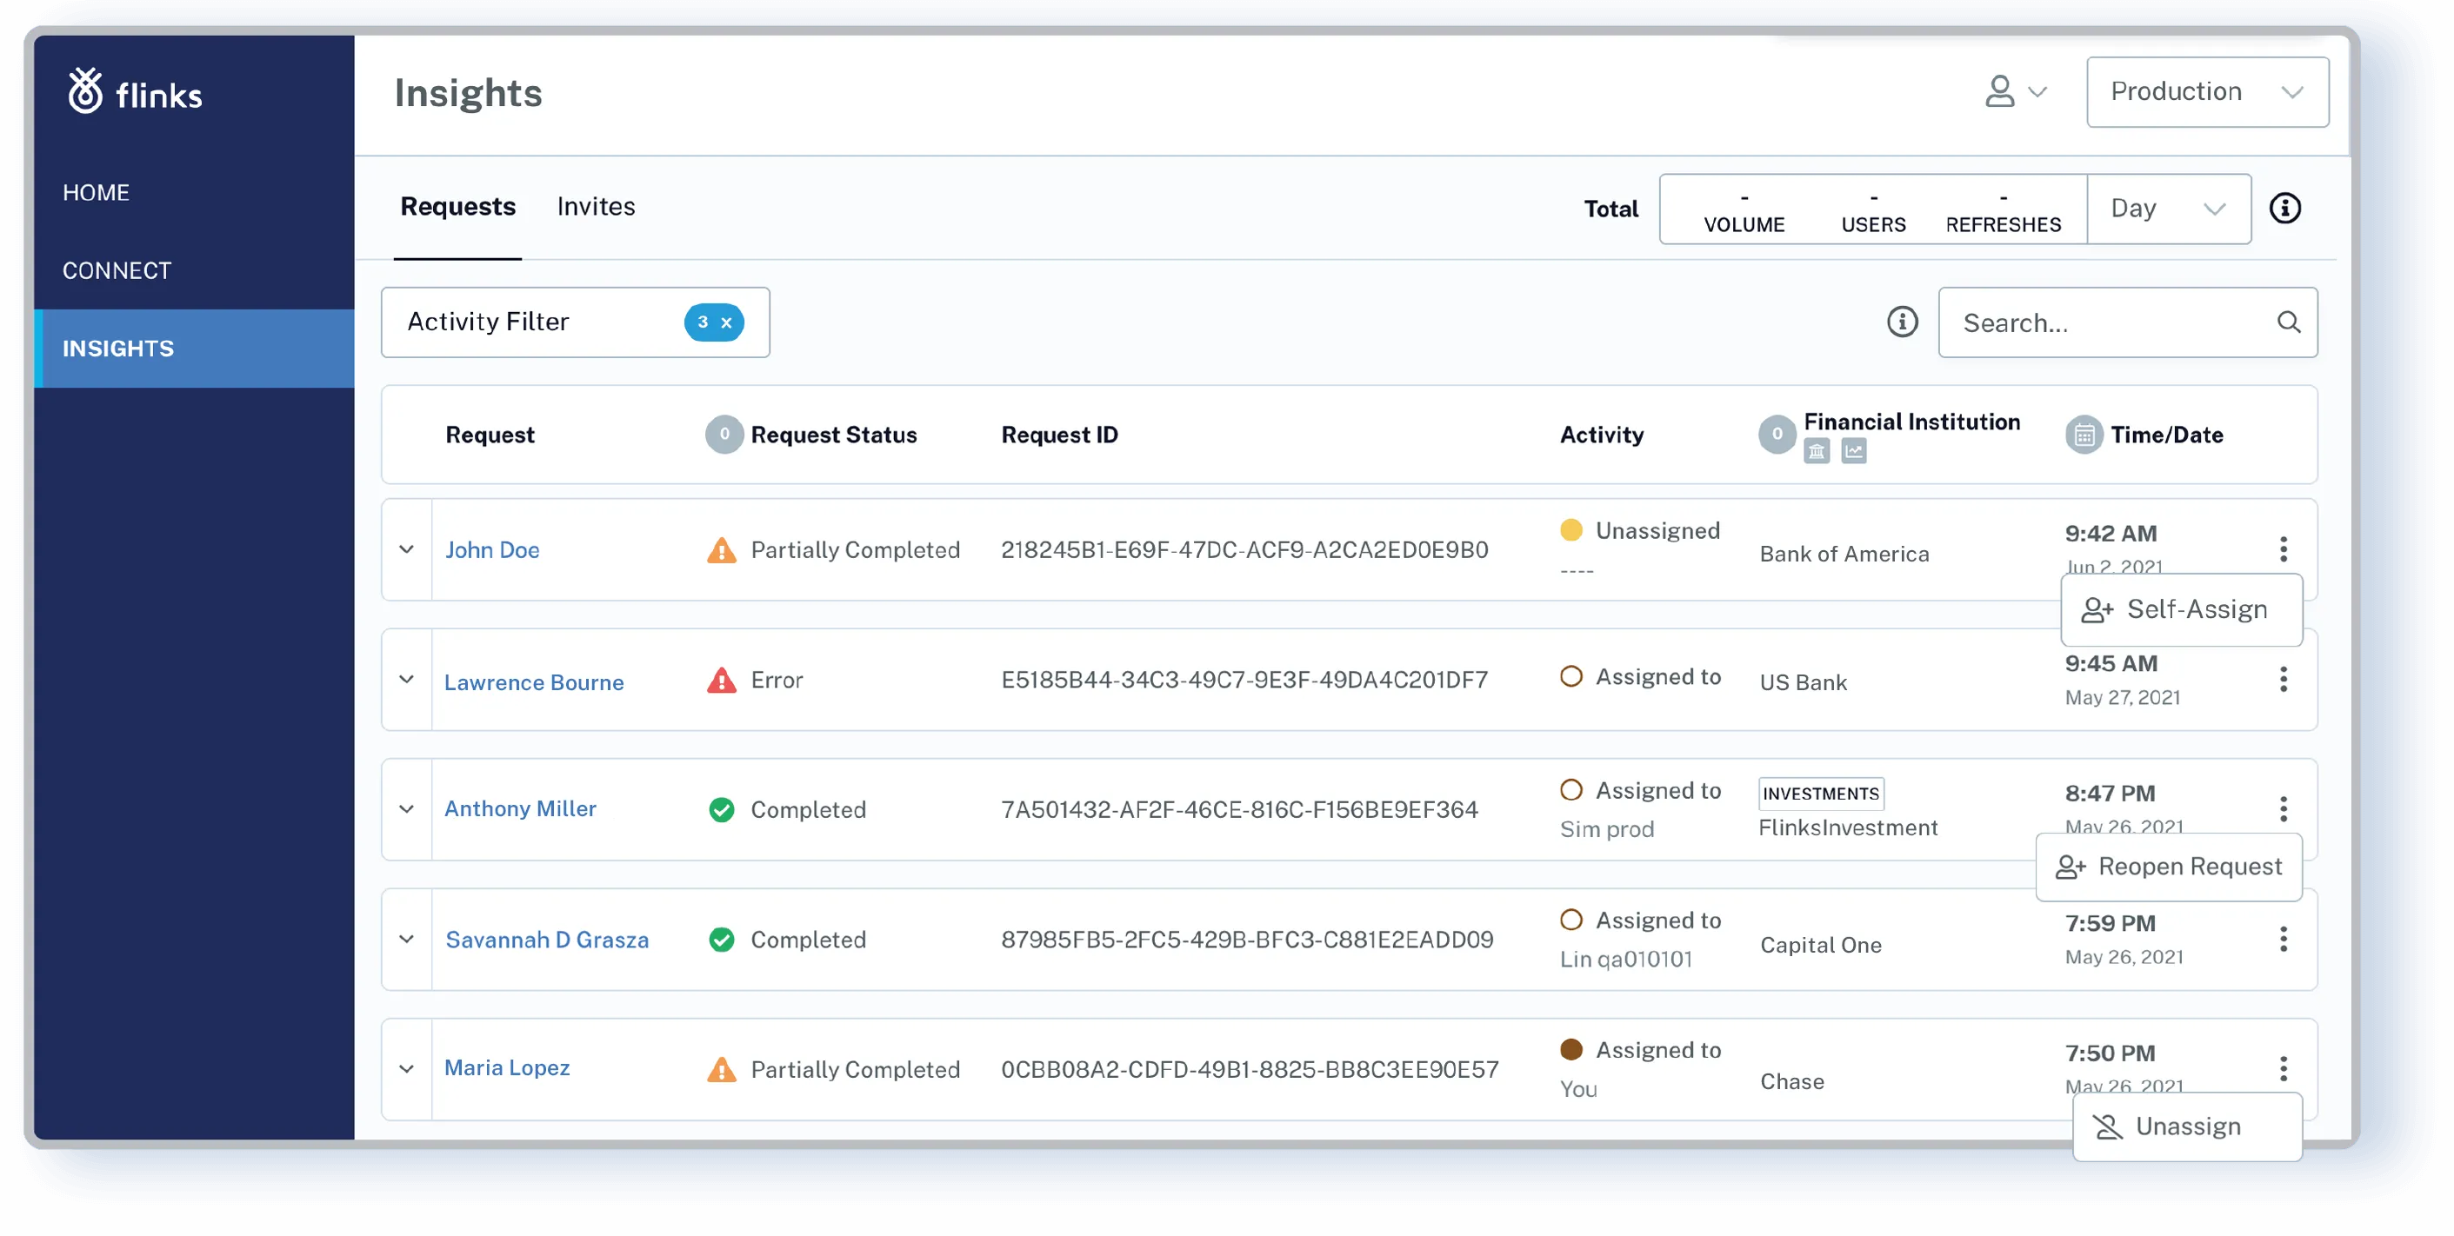Open three-dot menu for Lawrence Bourne row

2283,680
